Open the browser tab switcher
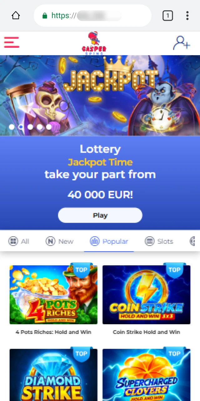The image size is (200, 401). tap(167, 16)
